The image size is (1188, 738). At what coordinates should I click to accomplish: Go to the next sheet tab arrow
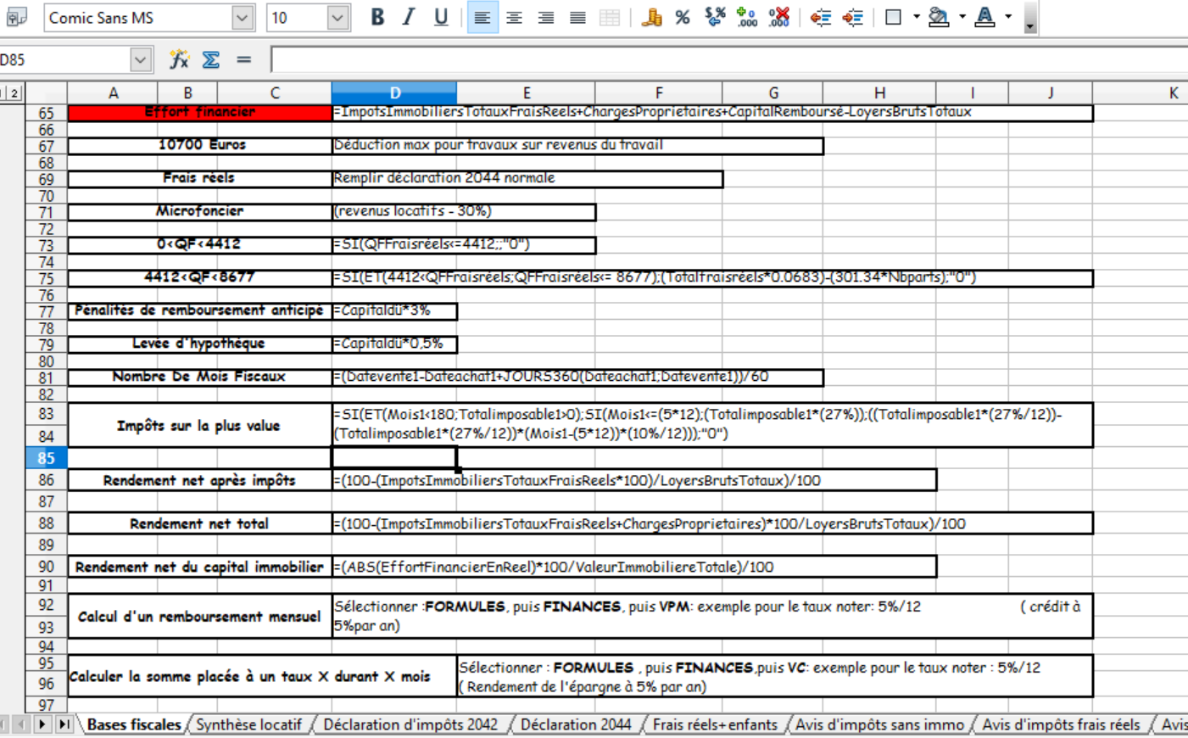click(x=42, y=724)
